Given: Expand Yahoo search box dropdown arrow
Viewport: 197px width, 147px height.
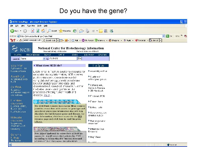Looking at the screenshot, I should coord(43,40).
